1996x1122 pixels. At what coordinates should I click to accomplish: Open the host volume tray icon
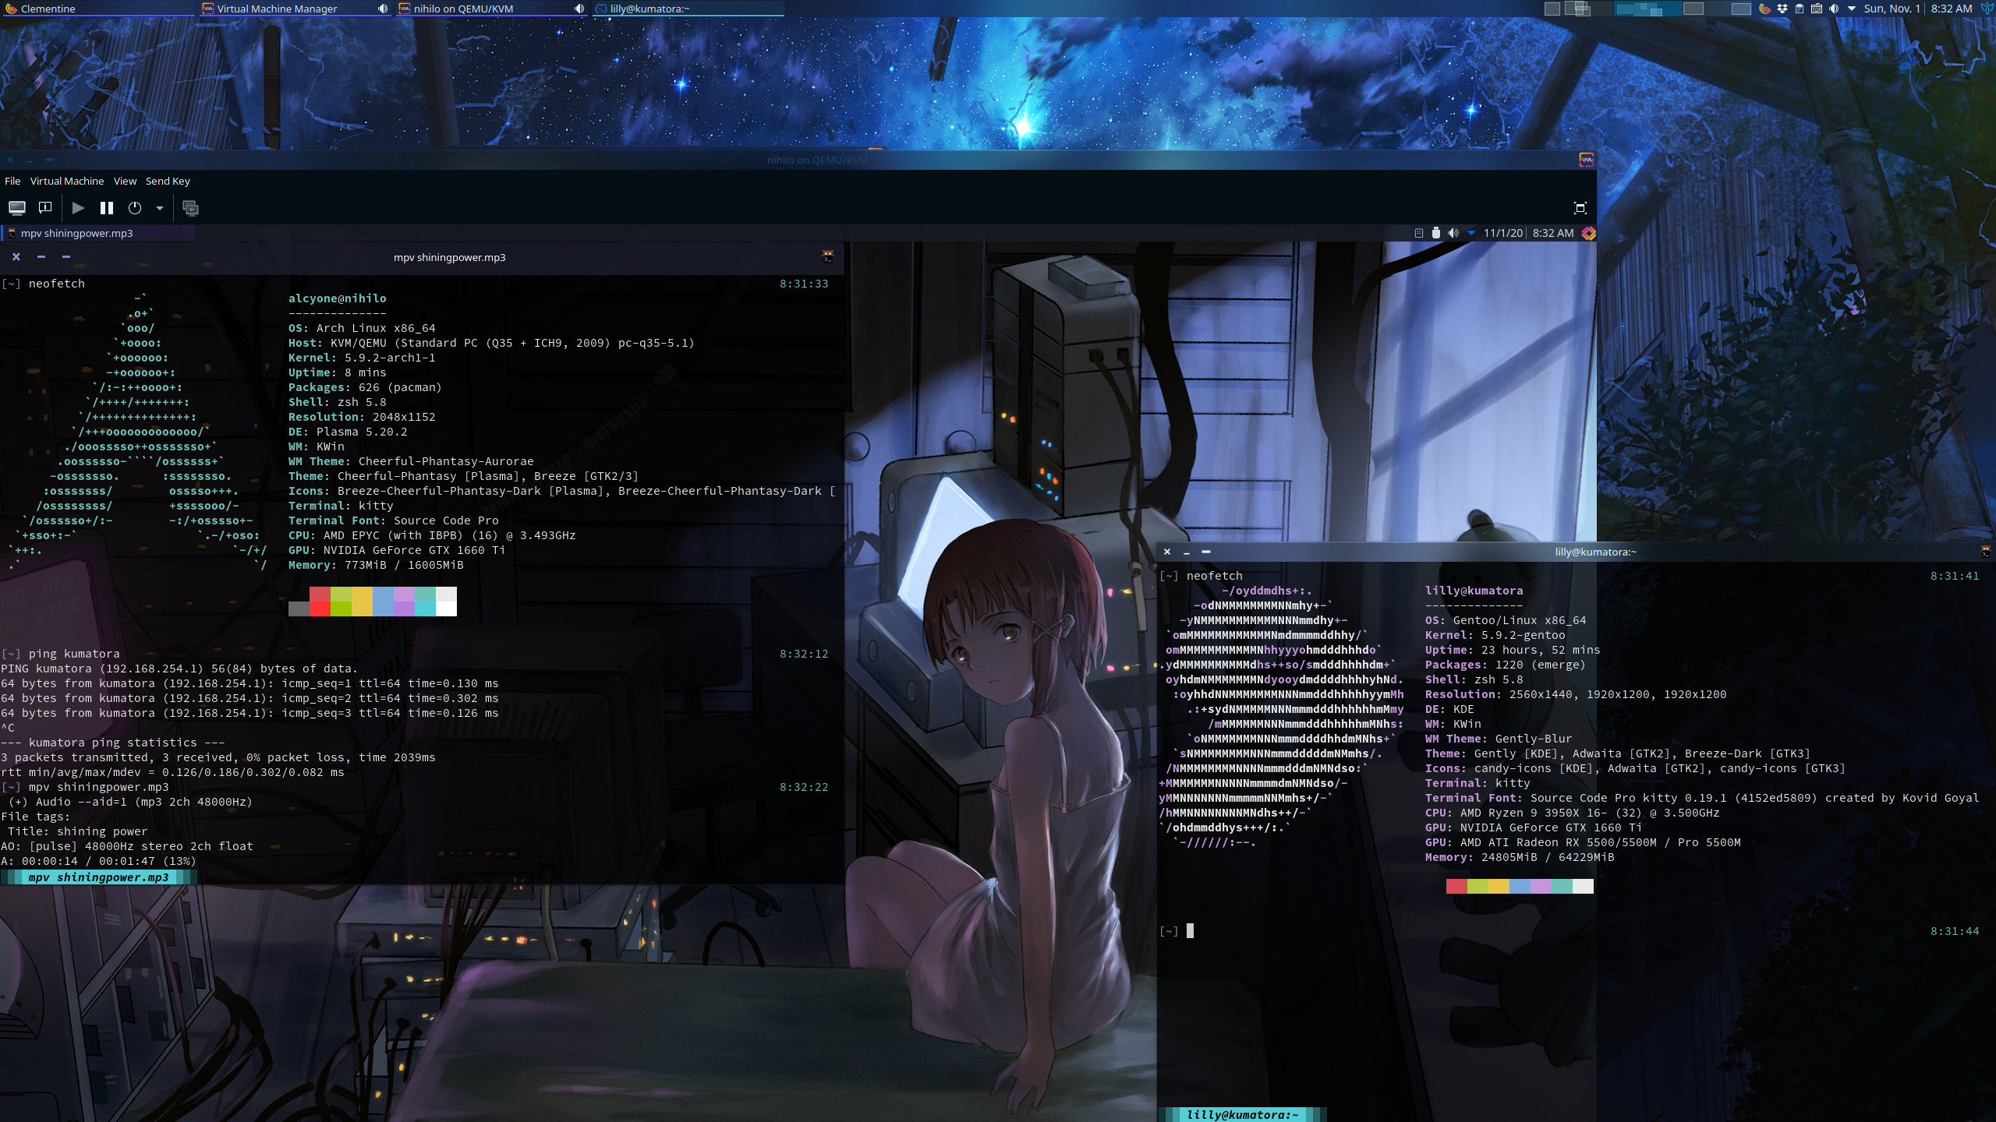(x=1834, y=9)
